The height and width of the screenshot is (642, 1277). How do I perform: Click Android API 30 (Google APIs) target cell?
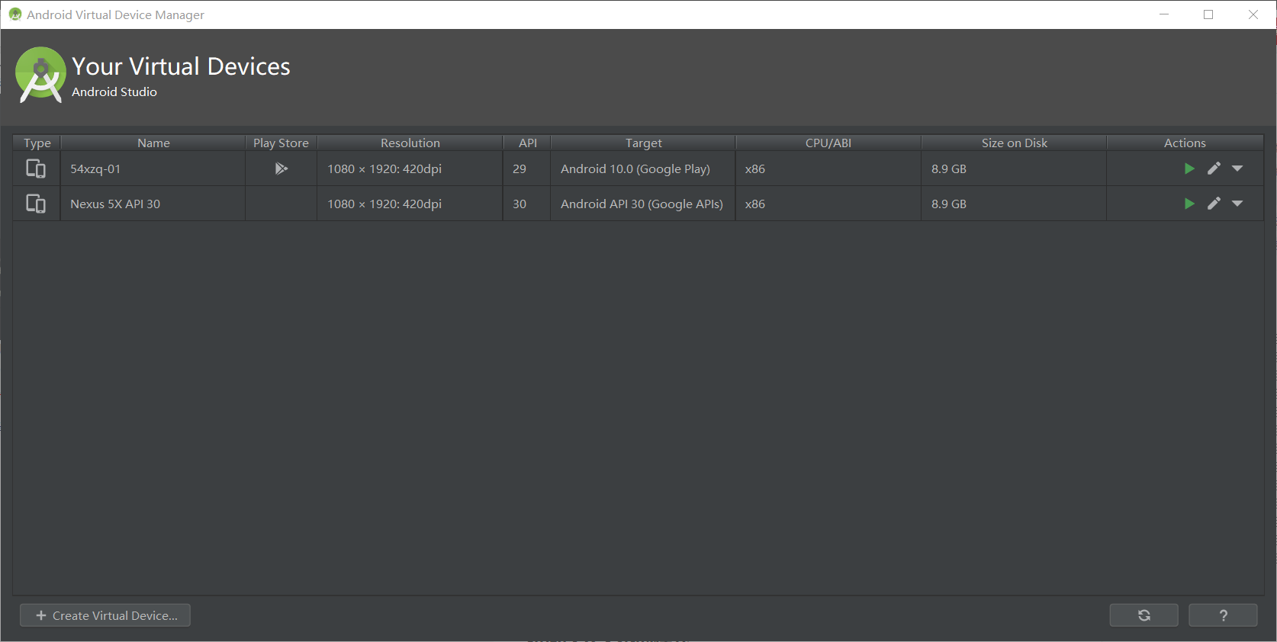pos(642,204)
